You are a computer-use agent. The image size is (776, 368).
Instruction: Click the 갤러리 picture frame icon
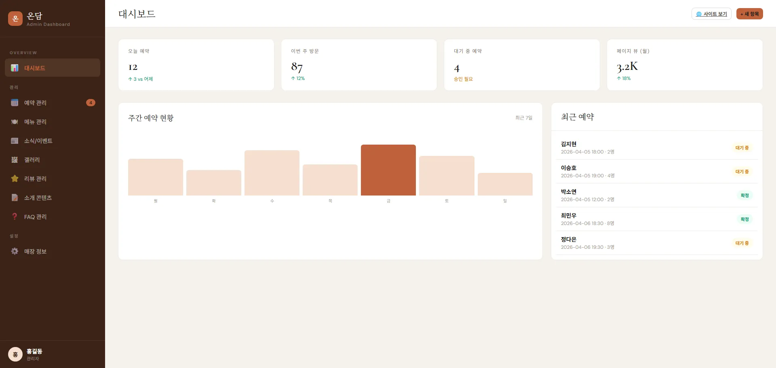[15, 160]
